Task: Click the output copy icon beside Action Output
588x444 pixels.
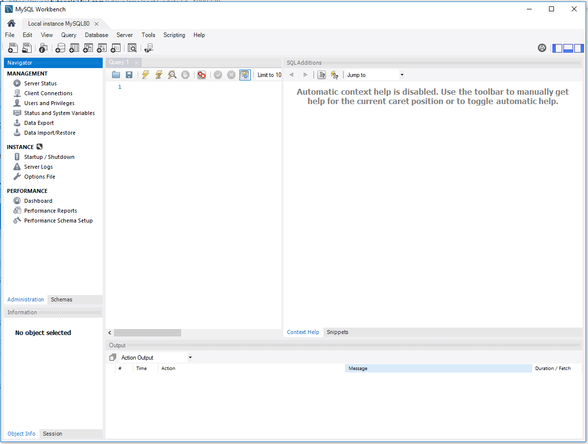Action: coord(113,358)
